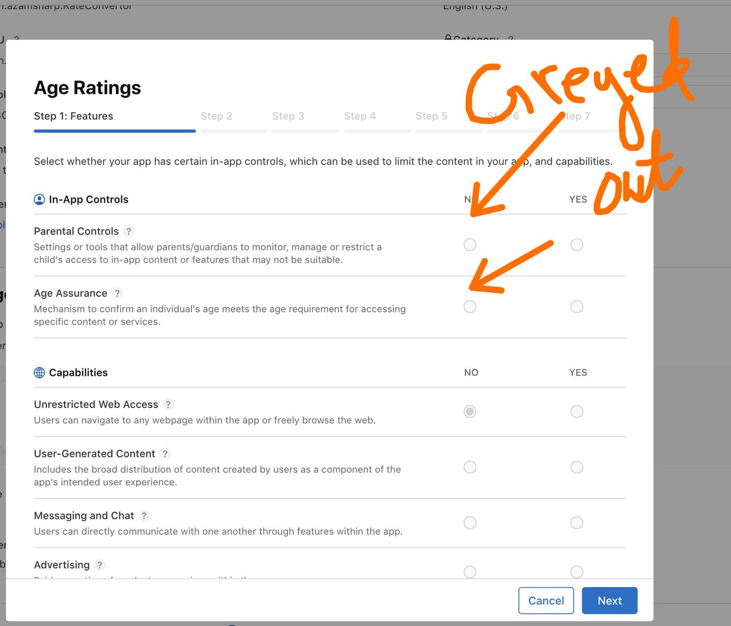The height and width of the screenshot is (626, 731).
Task: Select YES for Unrestricted Web Access
Action: [577, 412]
